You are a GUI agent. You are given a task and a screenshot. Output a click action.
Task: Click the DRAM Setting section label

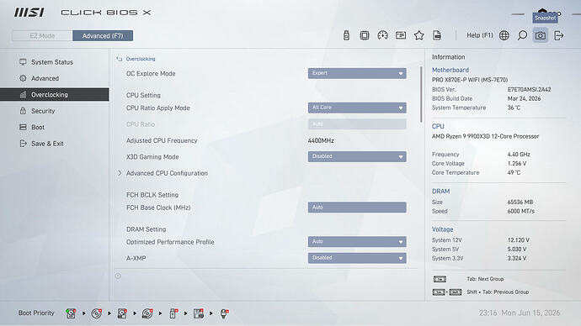tap(146, 229)
